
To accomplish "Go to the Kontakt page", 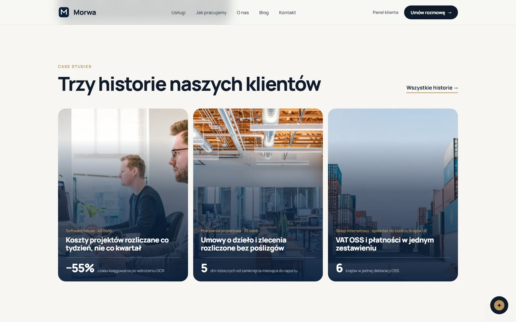I will (x=287, y=13).
